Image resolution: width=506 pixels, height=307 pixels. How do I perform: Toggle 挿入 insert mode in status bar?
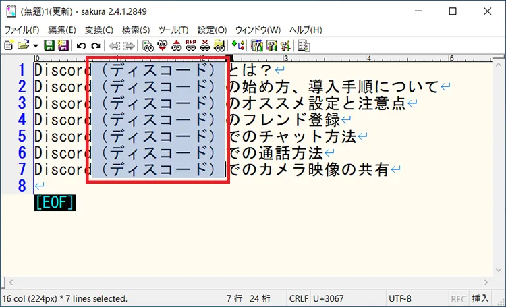480,299
